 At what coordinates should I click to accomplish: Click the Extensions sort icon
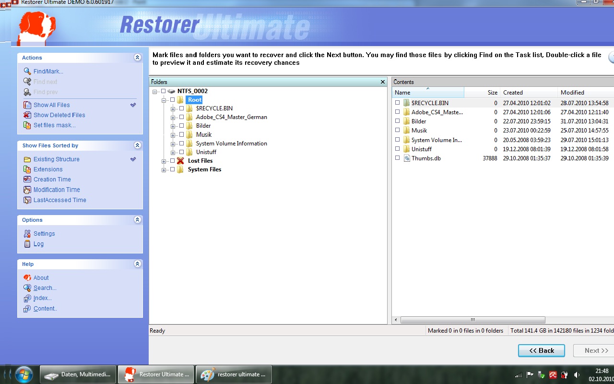[27, 169]
